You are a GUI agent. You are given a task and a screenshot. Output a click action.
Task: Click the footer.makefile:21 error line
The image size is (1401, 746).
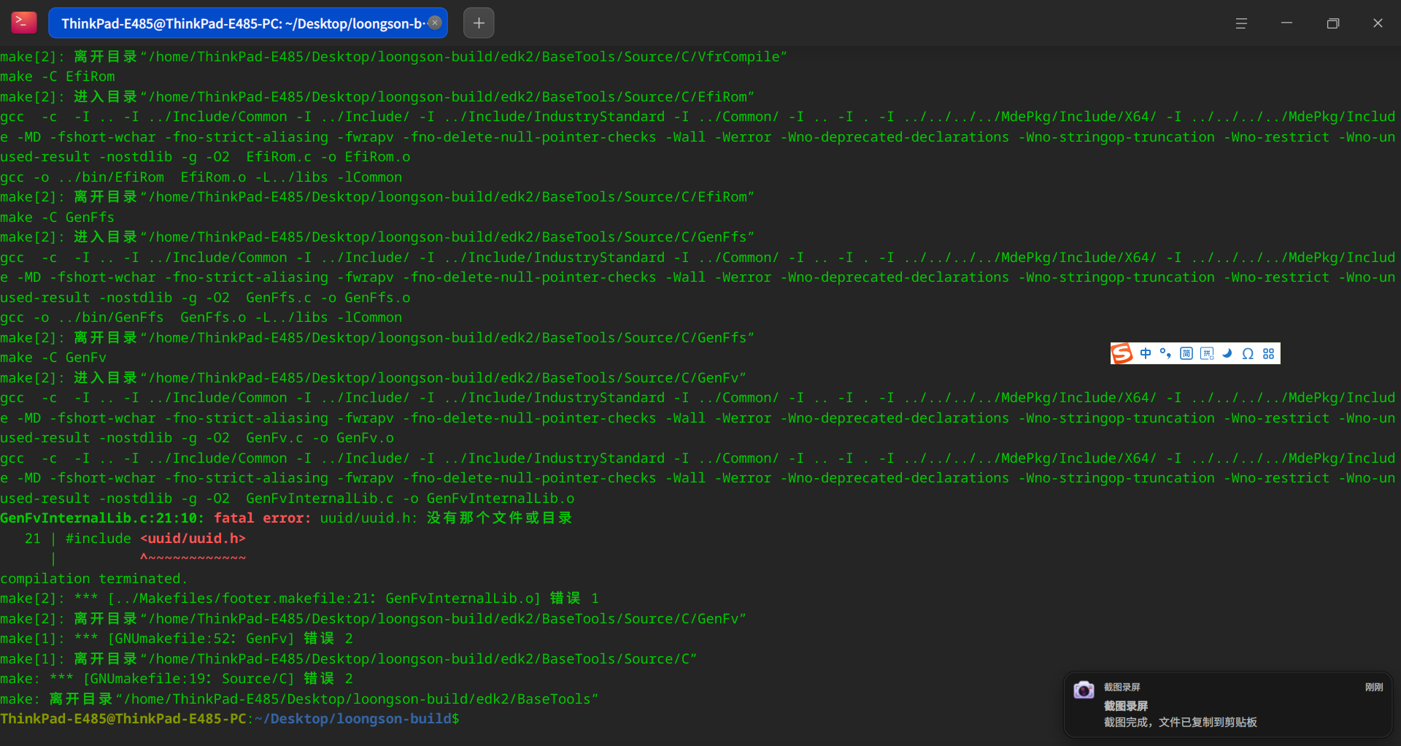click(x=300, y=599)
